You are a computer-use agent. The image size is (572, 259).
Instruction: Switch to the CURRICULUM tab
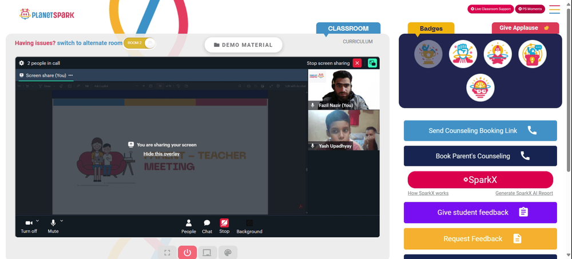[x=357, y=42]
